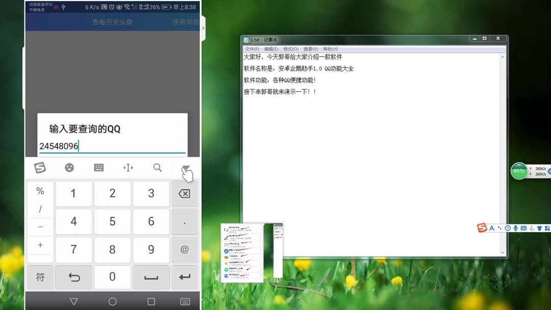This screenshot has width=551, height=310.
Task: Activate voice input on the desktop Sogou bar
Action: point(516,228)
